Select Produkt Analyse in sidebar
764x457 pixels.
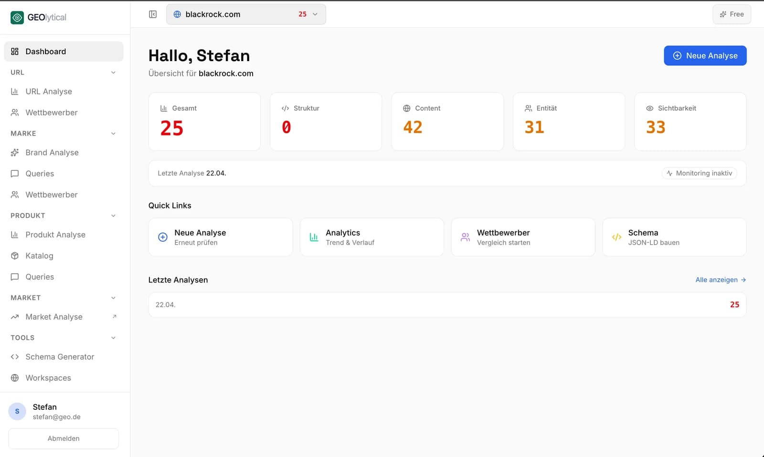tap(64, 235)
